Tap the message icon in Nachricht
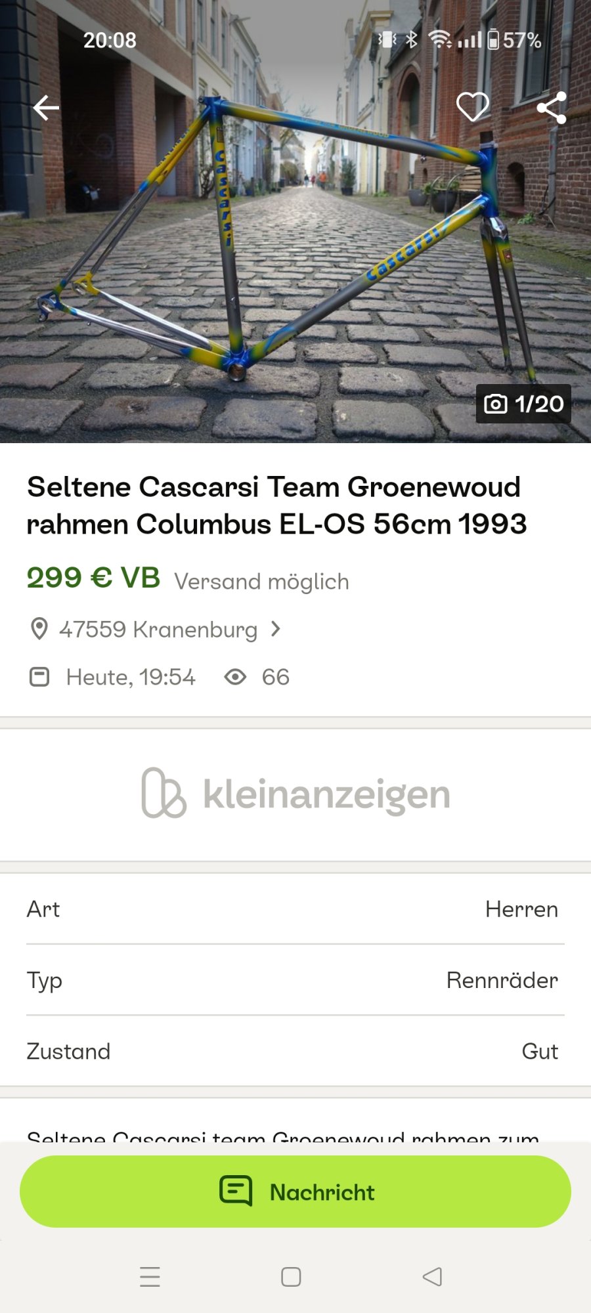Viewport: 591px width, 1313px height. click(x=236, y=1191)
